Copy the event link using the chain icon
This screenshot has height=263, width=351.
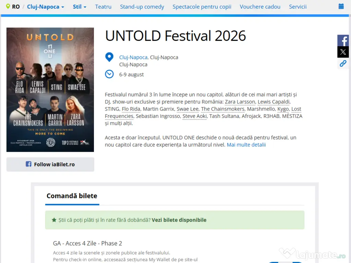(343, 63)
